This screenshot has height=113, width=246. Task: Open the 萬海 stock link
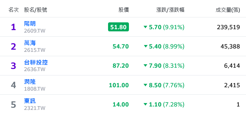pos(30,43)
